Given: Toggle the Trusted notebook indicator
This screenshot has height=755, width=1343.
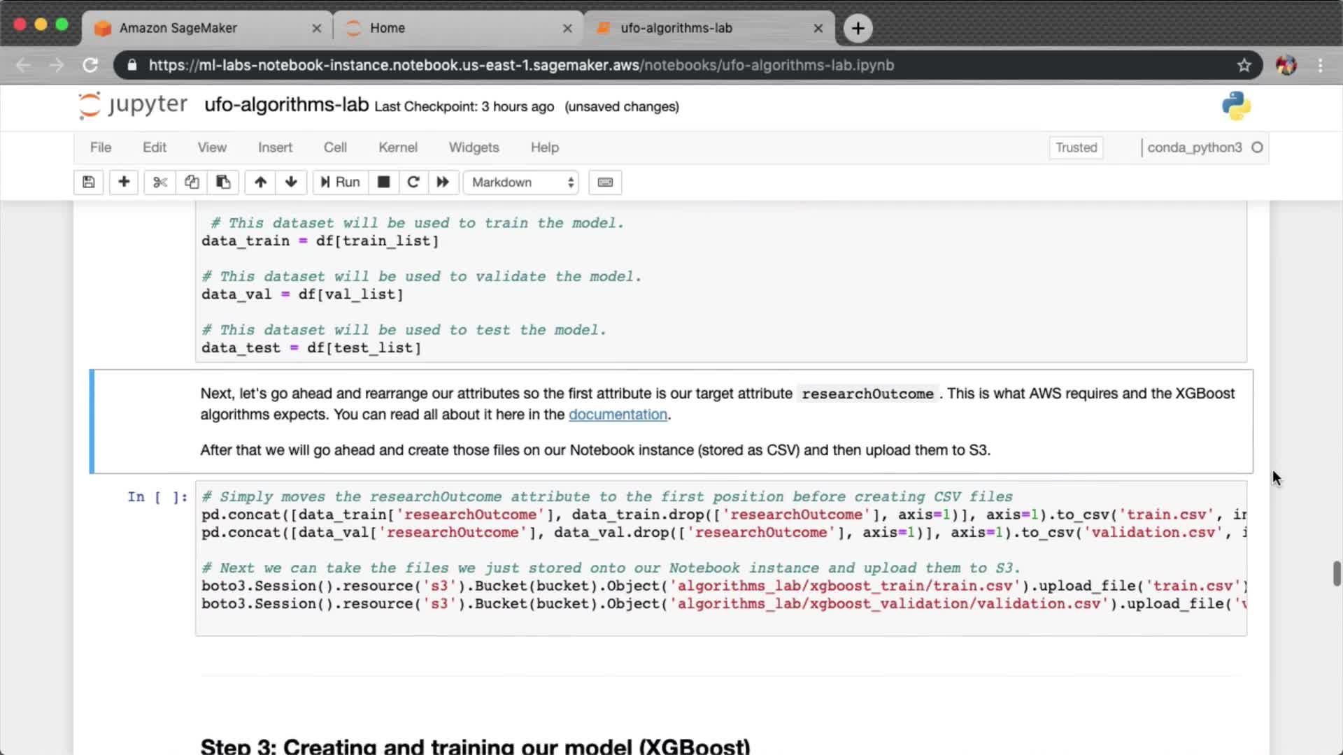Looking at the screenshot, I should pyautogui.click(x=1076, y=148).
